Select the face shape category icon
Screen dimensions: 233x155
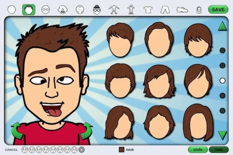(12, 9)
